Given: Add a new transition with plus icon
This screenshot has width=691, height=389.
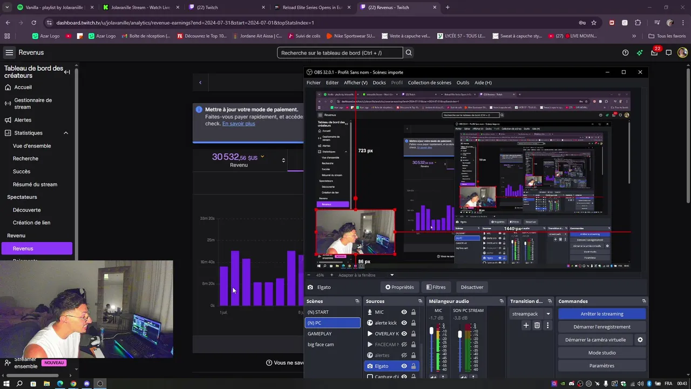Looking at the screenshot, I should (x=526, y=325).
